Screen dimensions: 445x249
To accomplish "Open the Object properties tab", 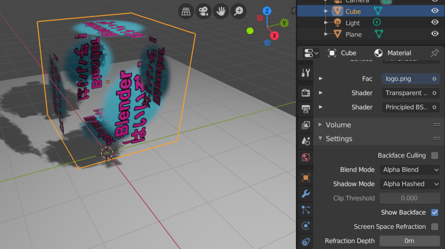I will click(x=306, y=178).
